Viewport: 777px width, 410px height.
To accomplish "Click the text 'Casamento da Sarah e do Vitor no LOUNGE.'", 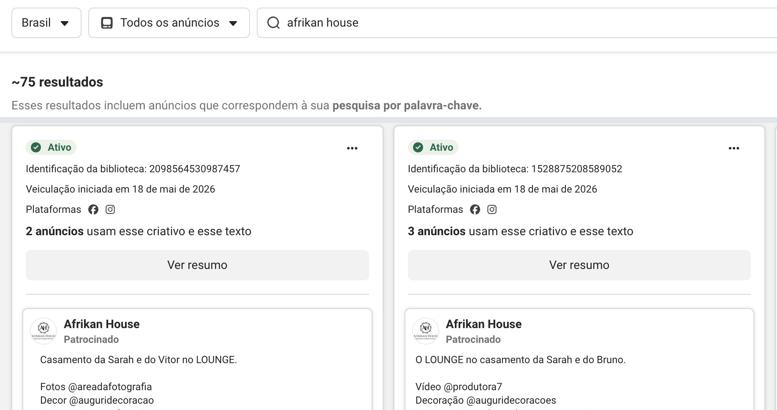I will (x=139, y=360).
